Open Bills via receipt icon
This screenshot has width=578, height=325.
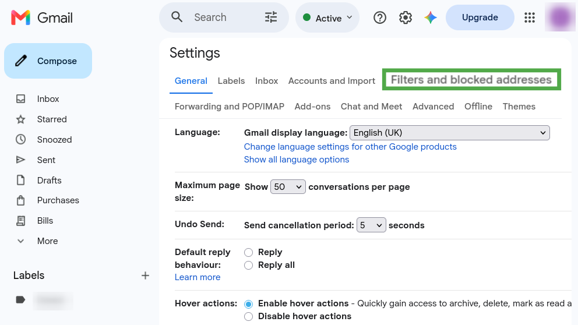click(20, 221)
